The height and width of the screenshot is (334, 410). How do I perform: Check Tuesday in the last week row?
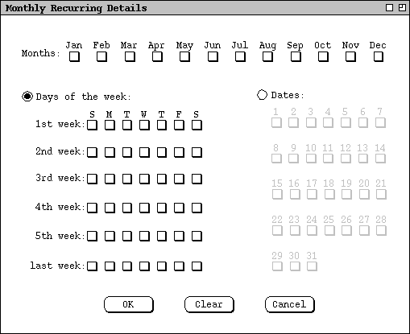tap(127, 266)
